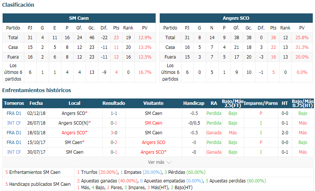Viewport: 315px width, 191px height.
Task: Click Angers SCO Fuera PV value 20.0%
Action: click(302, 57)
